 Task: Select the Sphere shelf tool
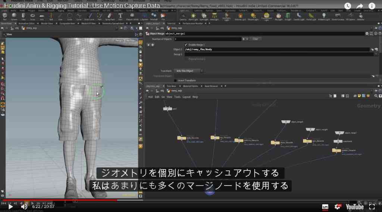(14, 16)
